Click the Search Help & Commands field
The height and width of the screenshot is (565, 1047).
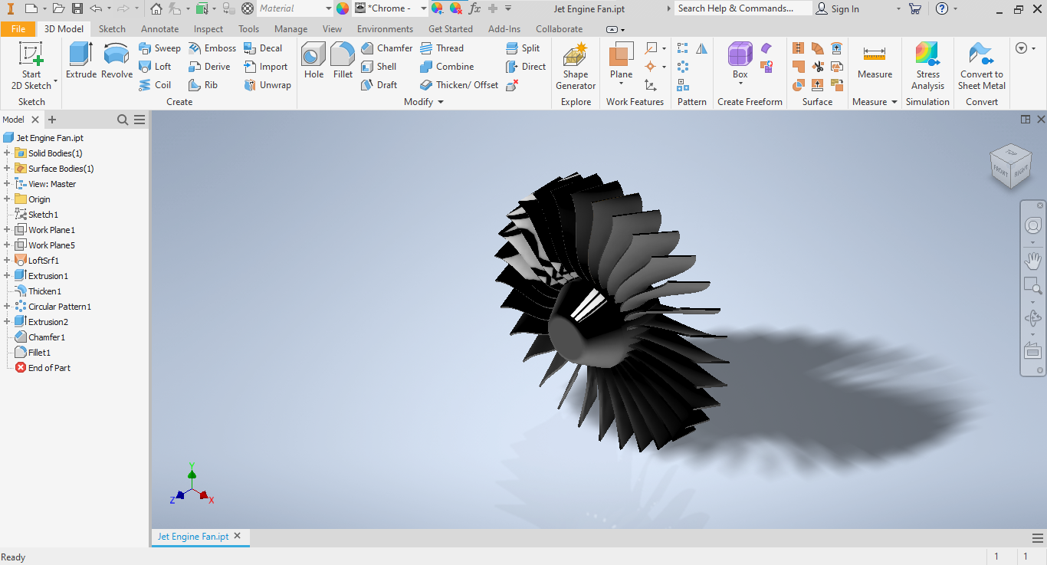[x=742, y=8]
